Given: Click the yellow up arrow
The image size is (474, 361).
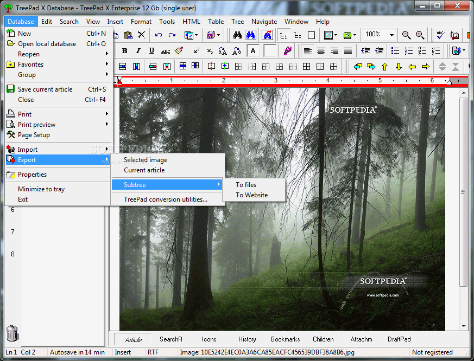Looking at the screenshot, I should tap(384, 67).
